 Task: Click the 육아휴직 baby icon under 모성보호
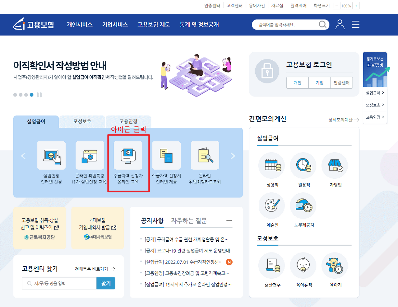[x=303, y=266]
